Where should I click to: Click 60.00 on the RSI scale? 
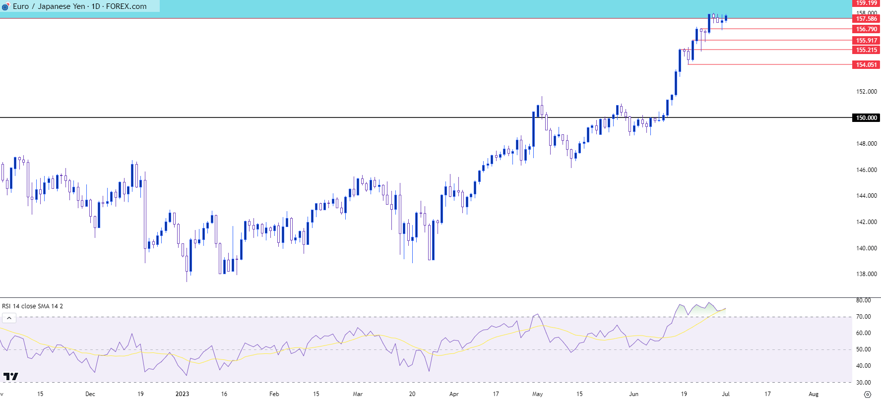point(864,333)
